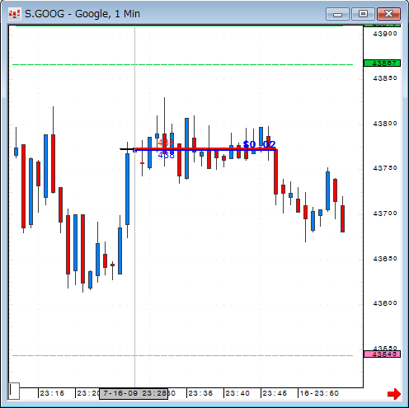Viewport: 409px width, 408px height.
Task: Click the 43850 price axis label
Action: (x=385, y=78)
